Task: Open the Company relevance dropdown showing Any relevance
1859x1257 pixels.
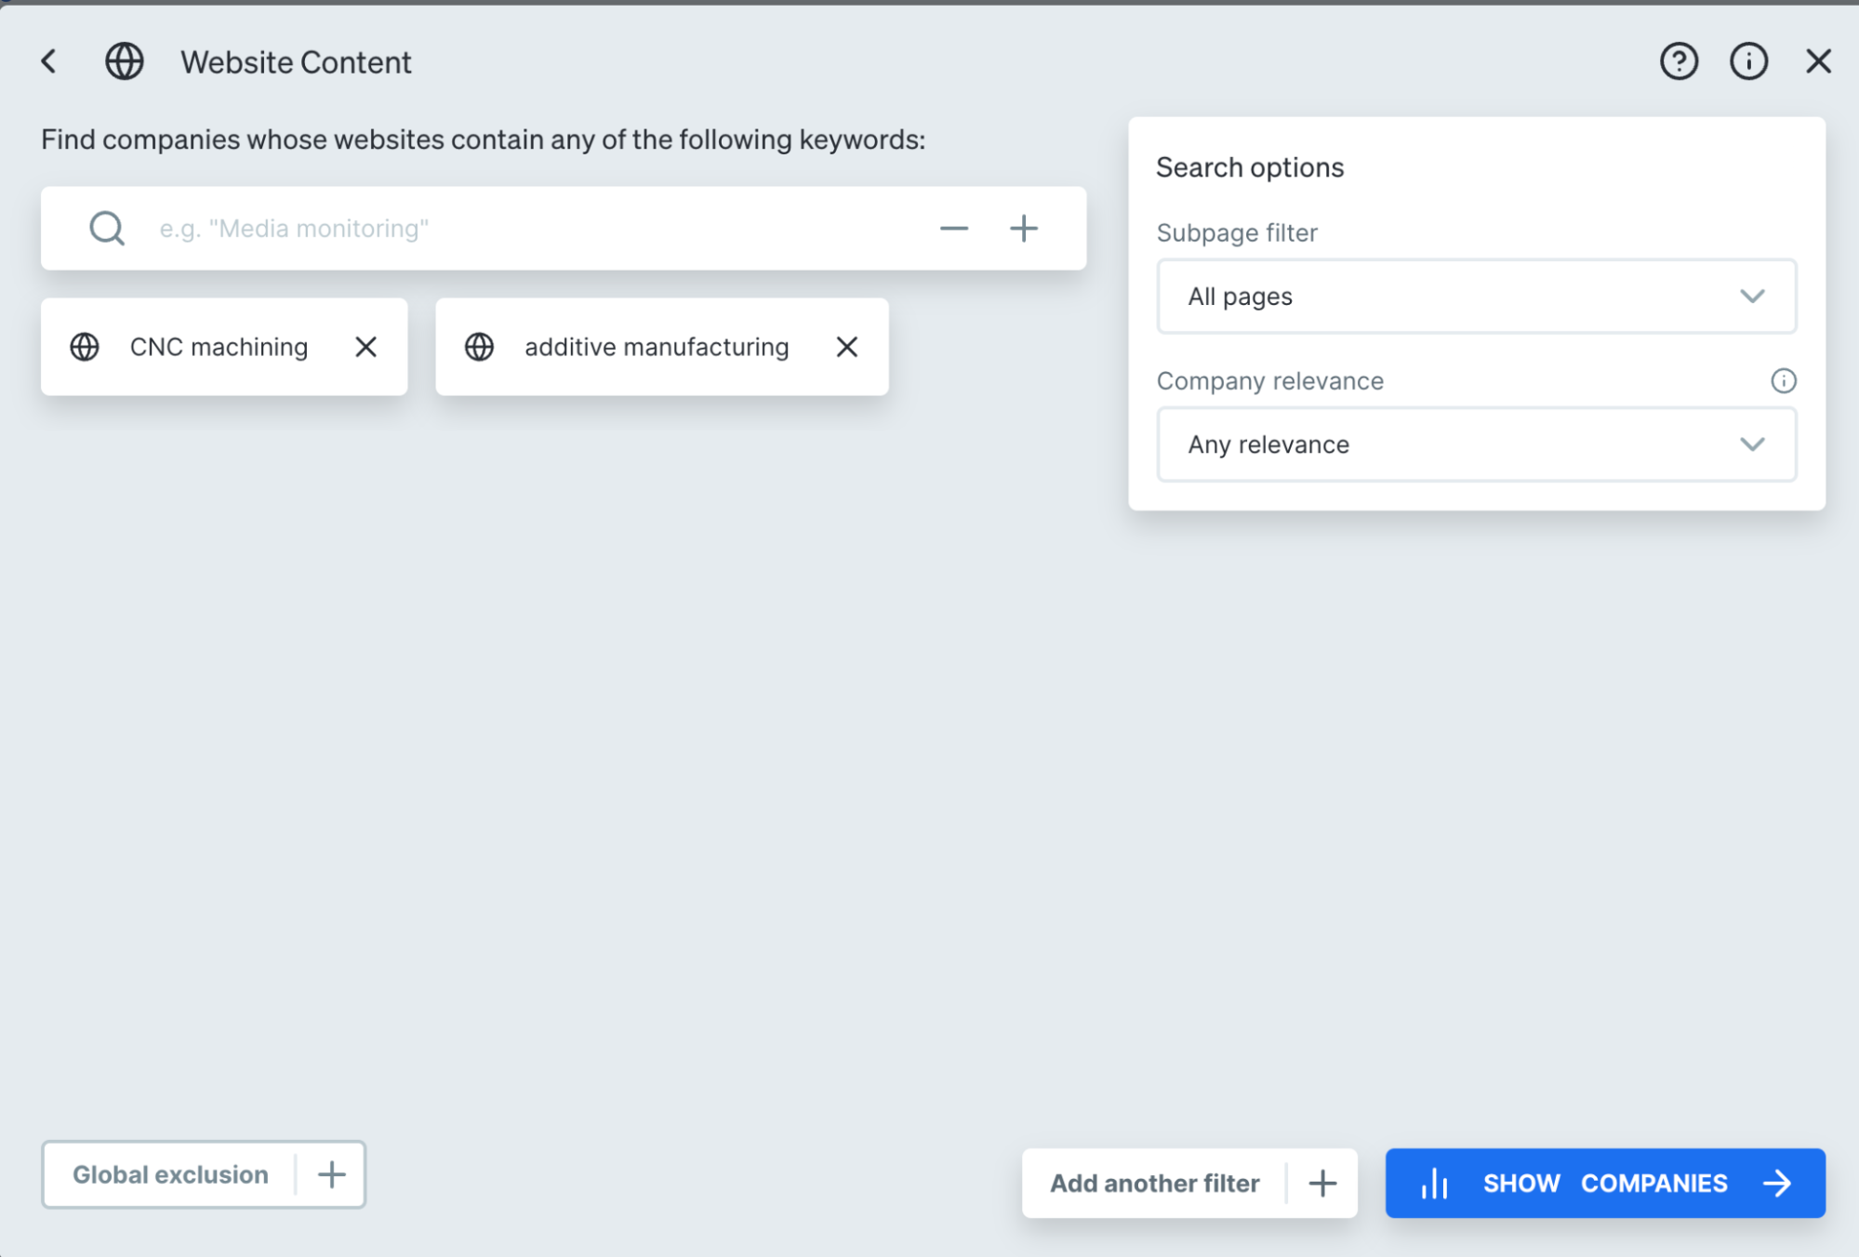Action: pyautogui.click(x=1475, y=444)
